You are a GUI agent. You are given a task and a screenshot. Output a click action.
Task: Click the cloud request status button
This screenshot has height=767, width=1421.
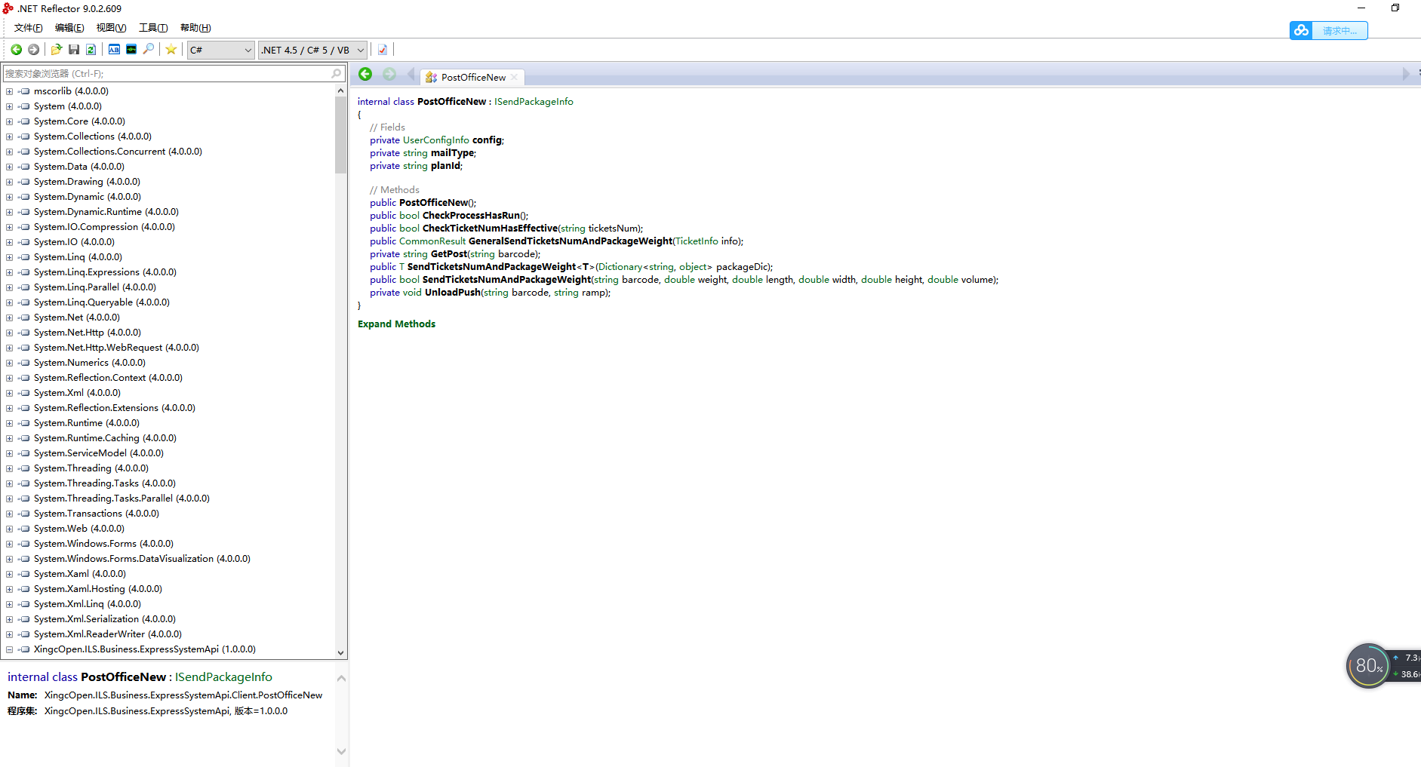(x=1329, y=30)
